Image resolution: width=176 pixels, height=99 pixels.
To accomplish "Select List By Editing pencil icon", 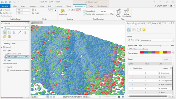I will 20,32.
